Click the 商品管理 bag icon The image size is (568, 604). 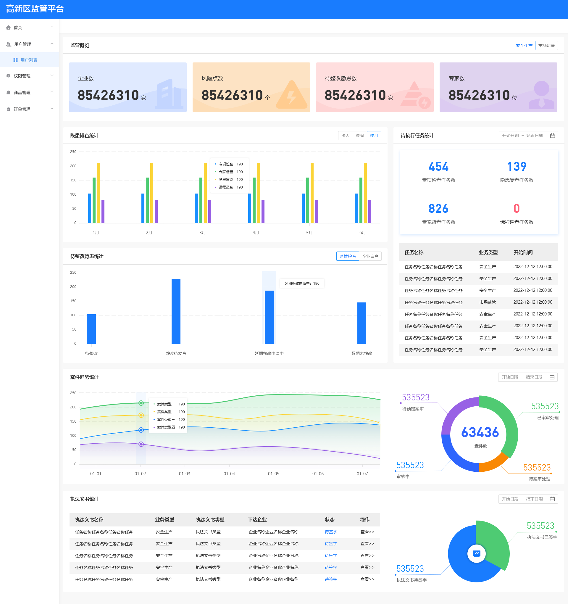click(8, 93)
